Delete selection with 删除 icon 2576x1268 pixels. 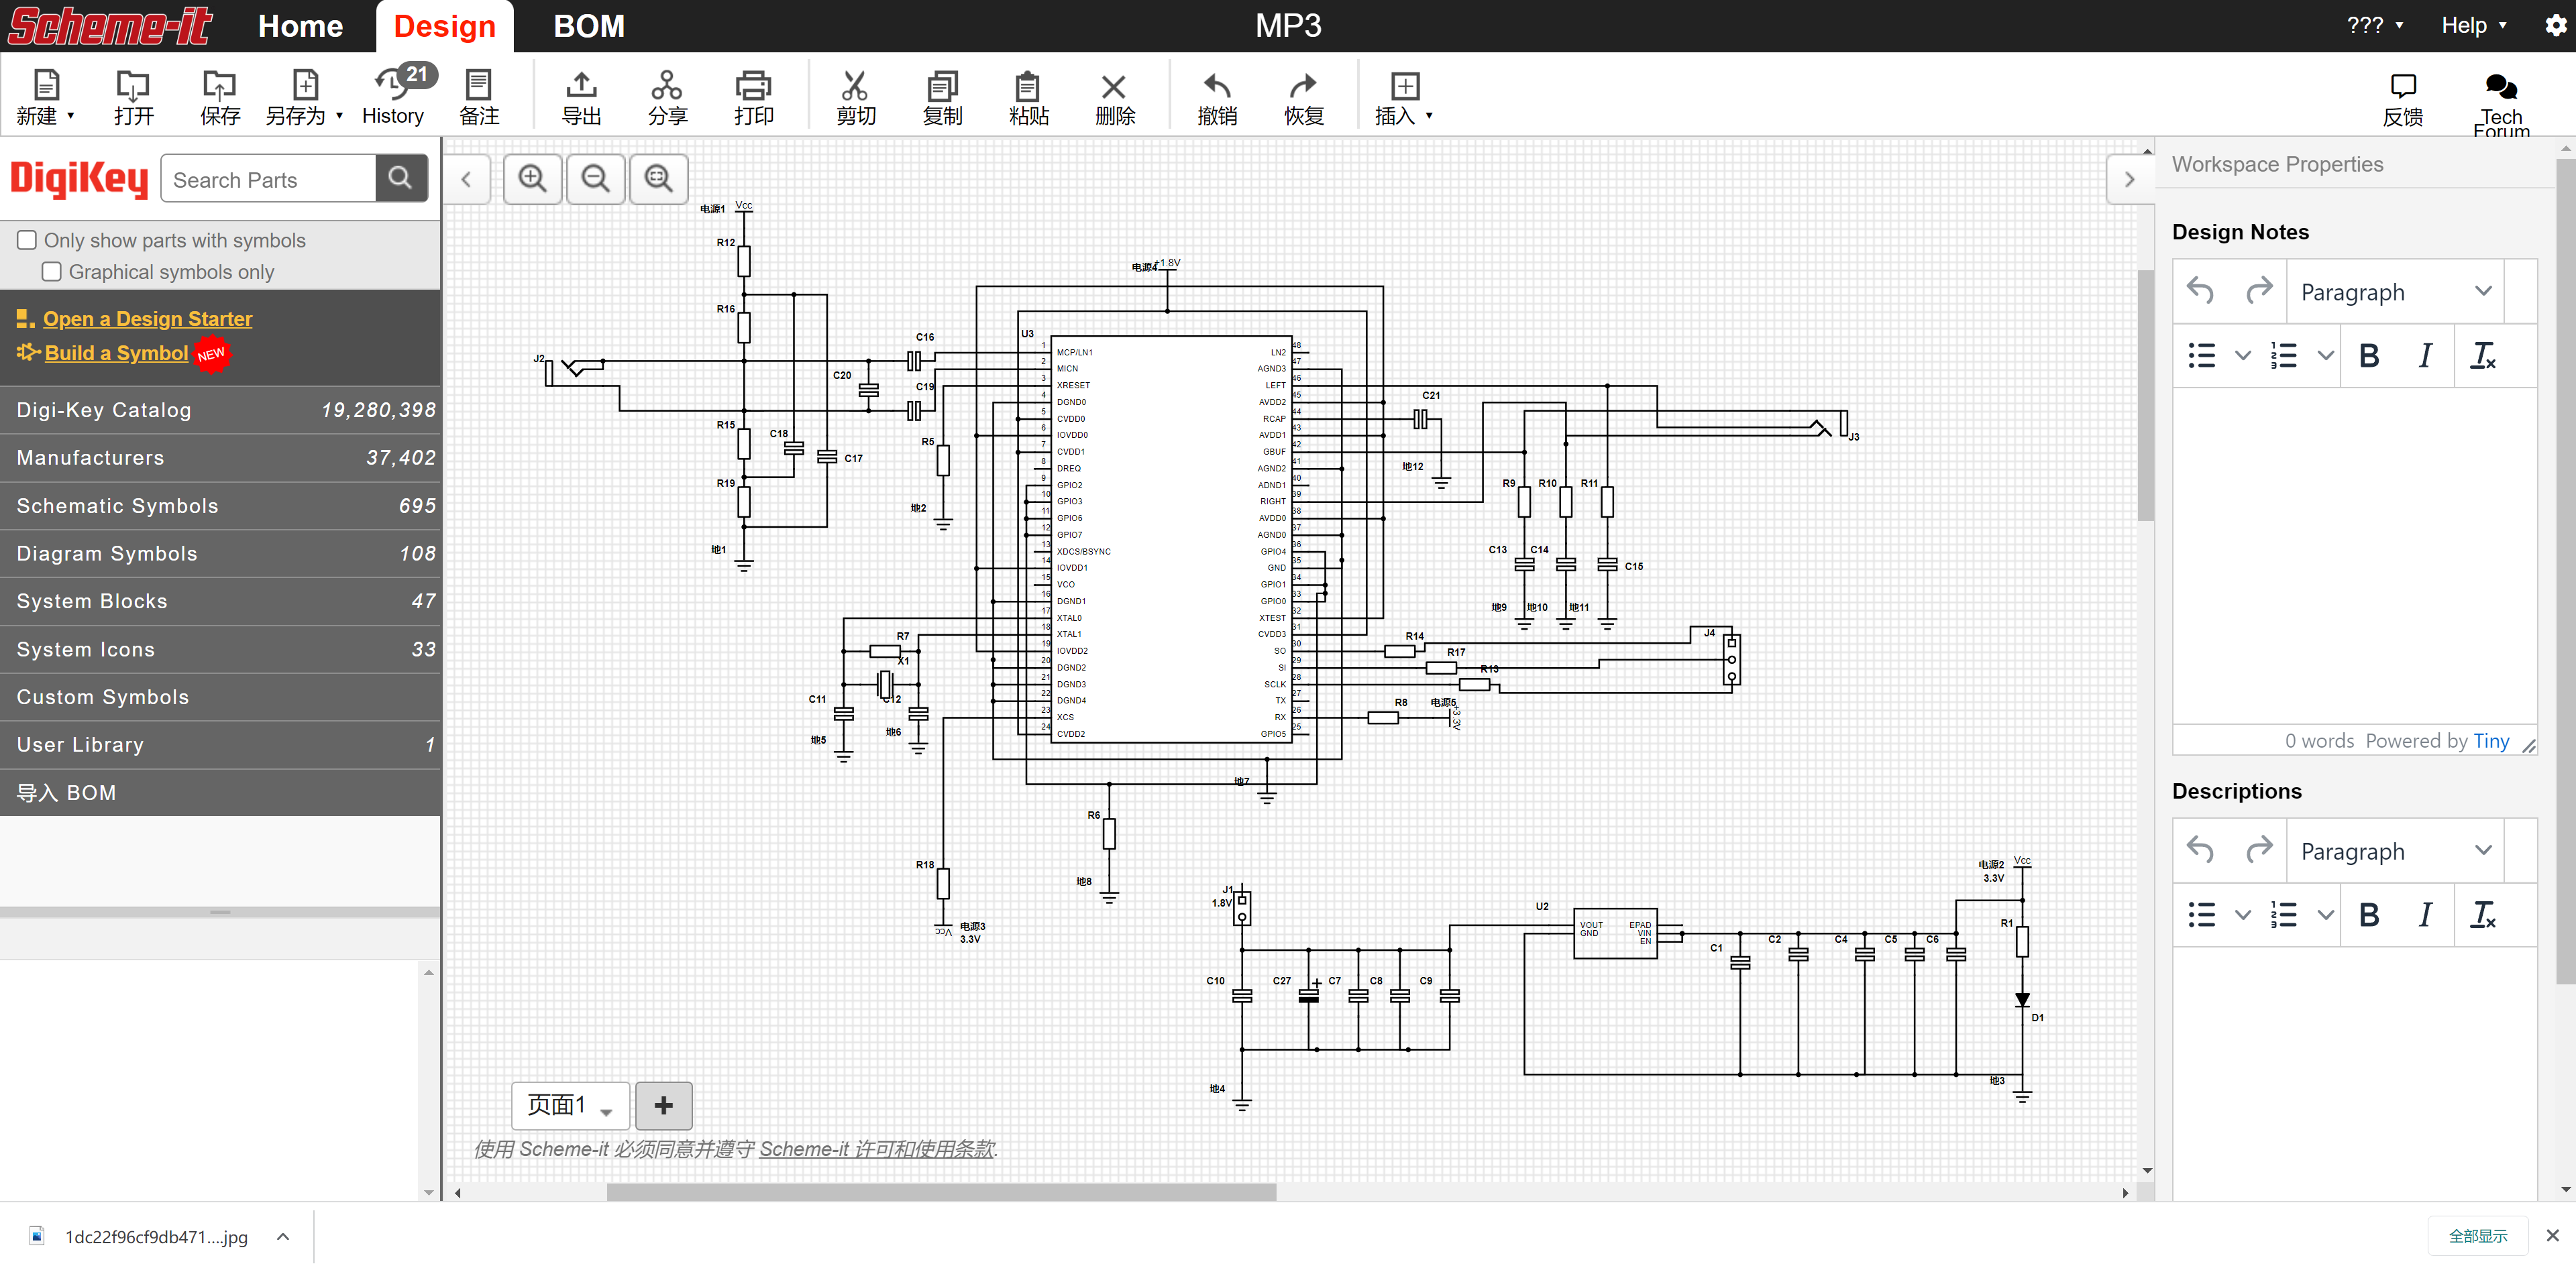(x=1114, y=87)
